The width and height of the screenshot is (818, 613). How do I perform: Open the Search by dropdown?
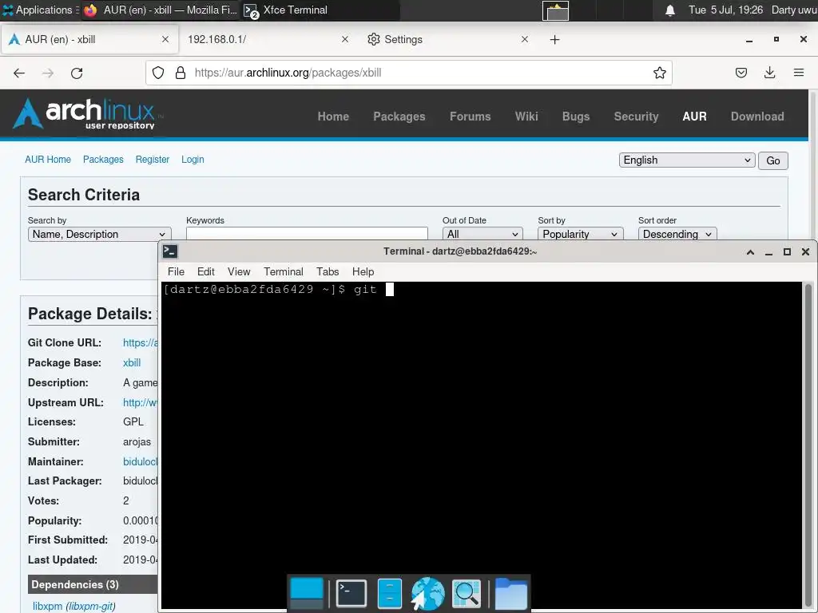pos(99,234)
